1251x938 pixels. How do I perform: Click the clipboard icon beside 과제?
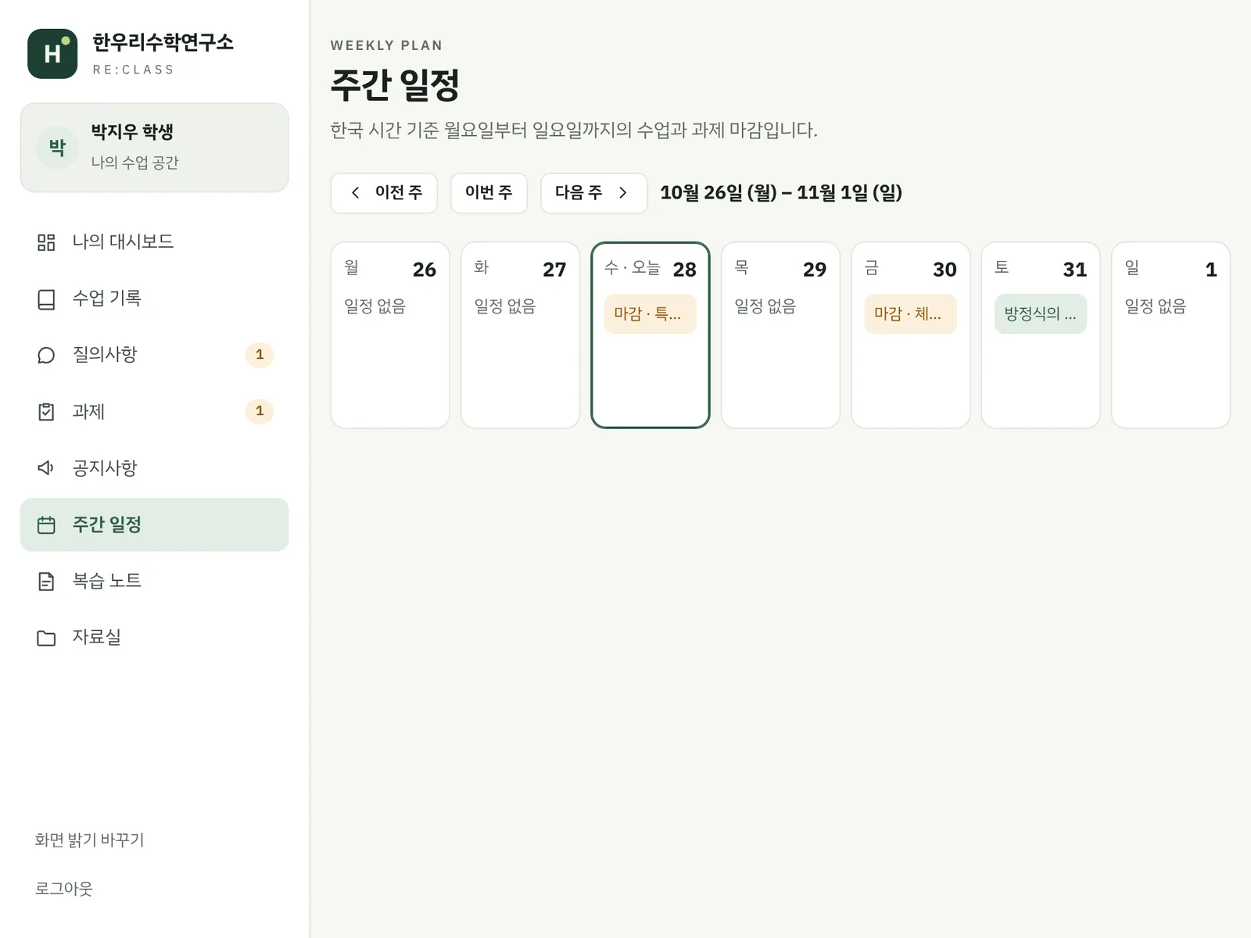coord(46,411)
